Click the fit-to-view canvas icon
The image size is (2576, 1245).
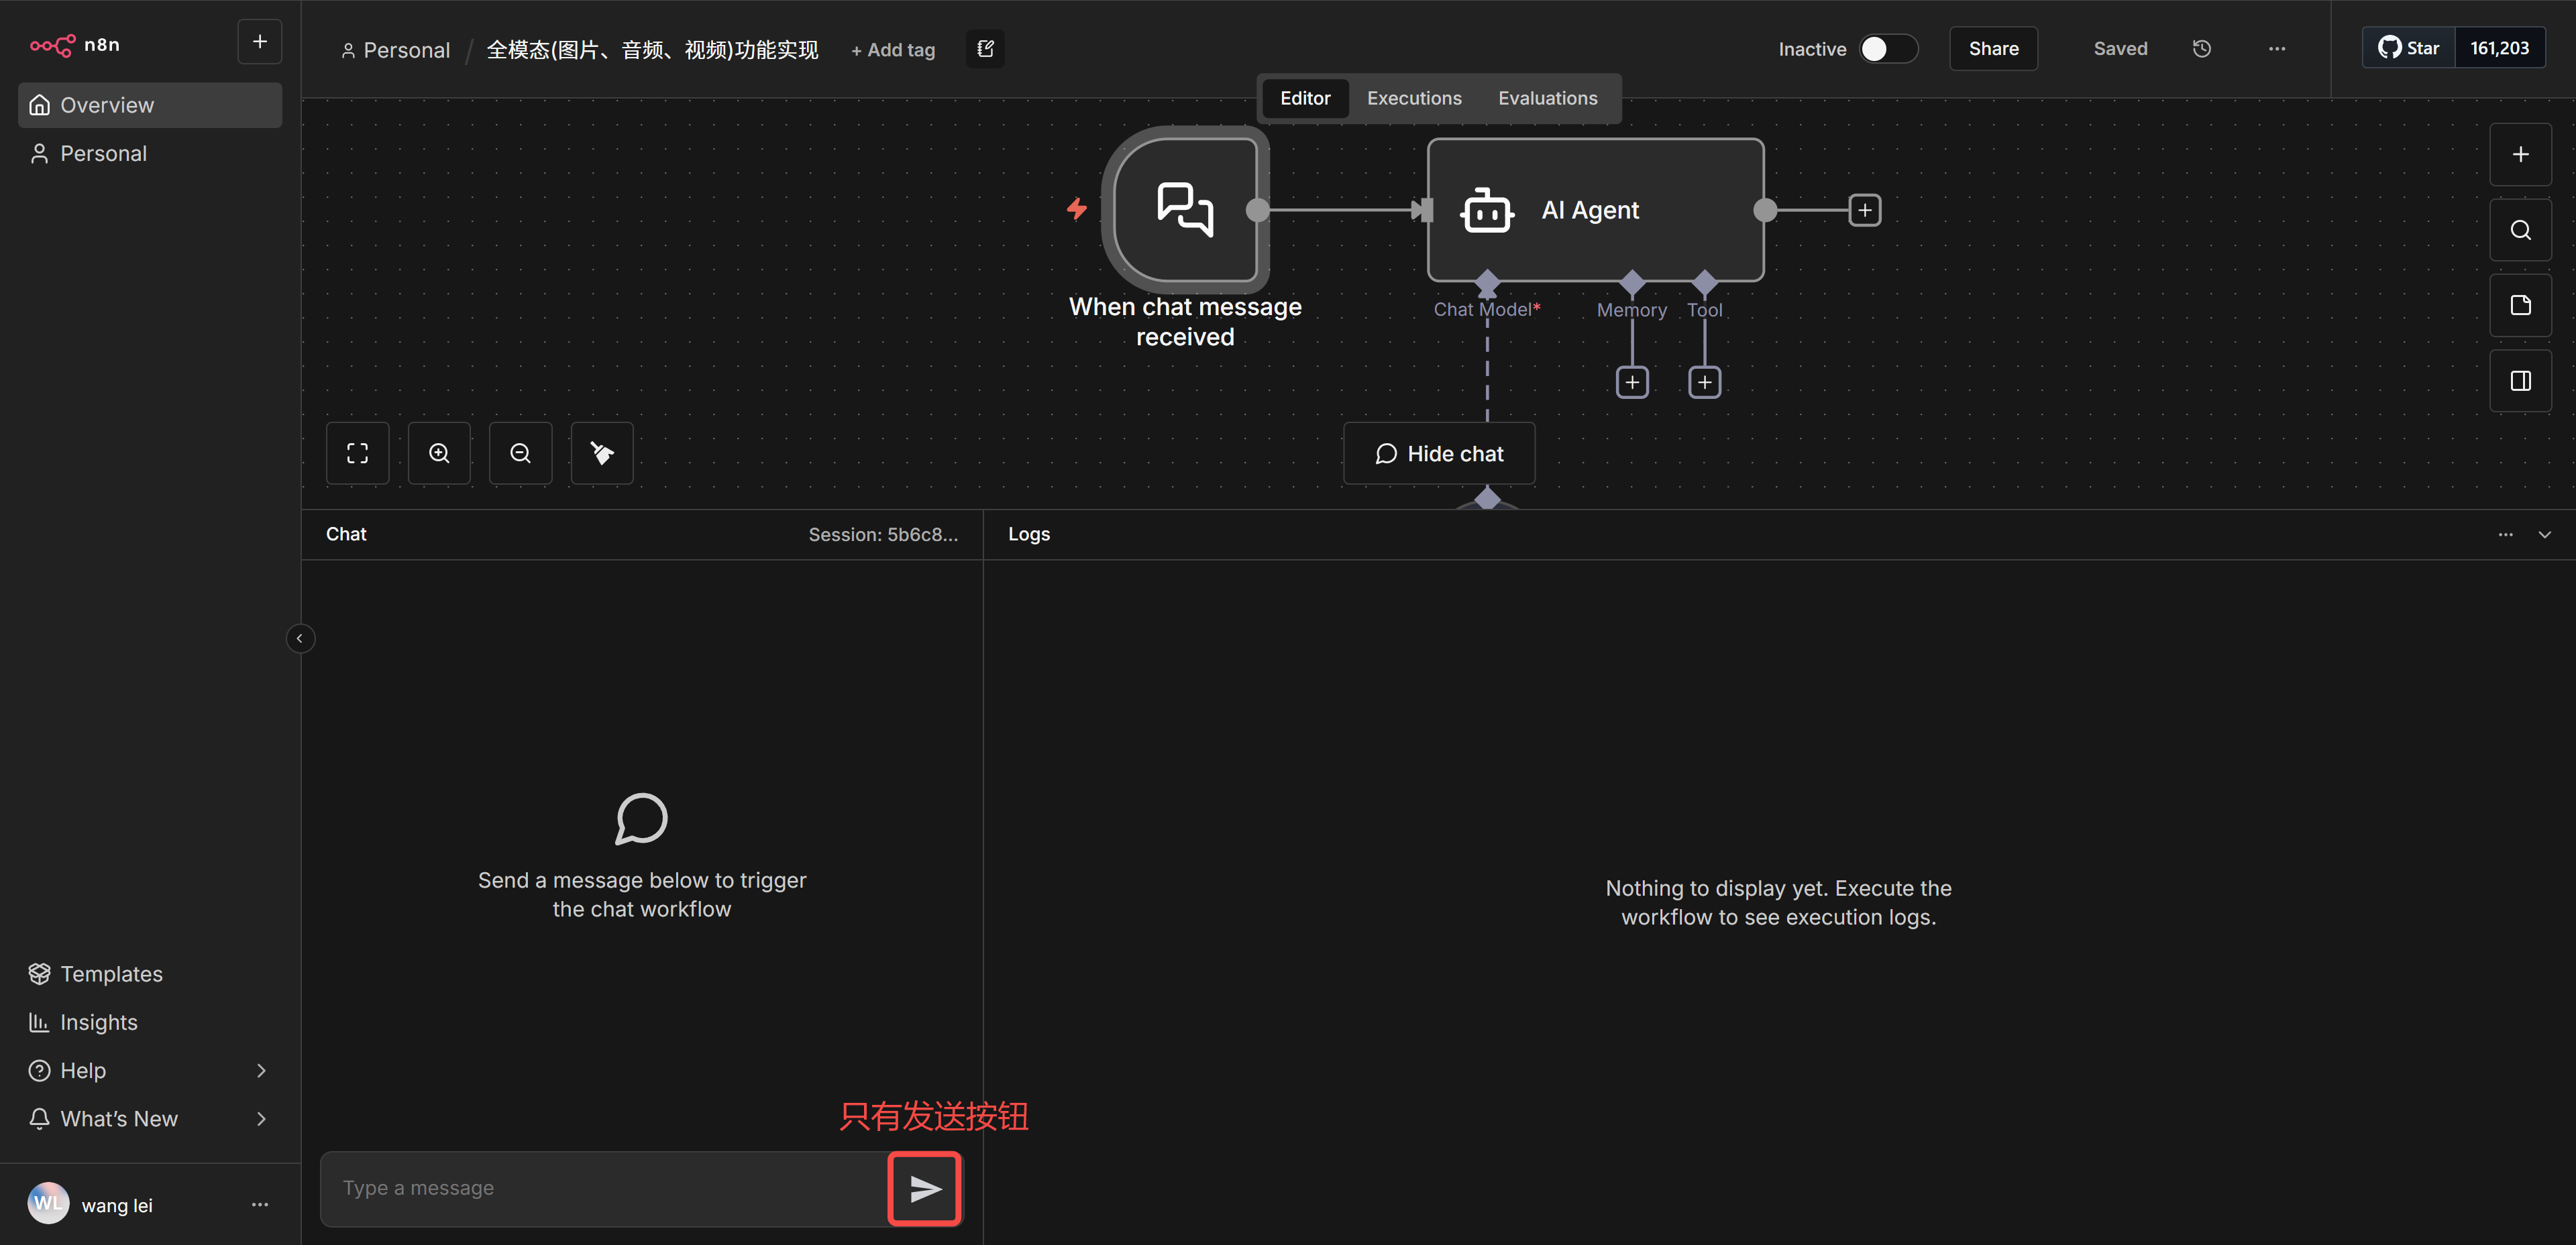[x=357, y=454]
